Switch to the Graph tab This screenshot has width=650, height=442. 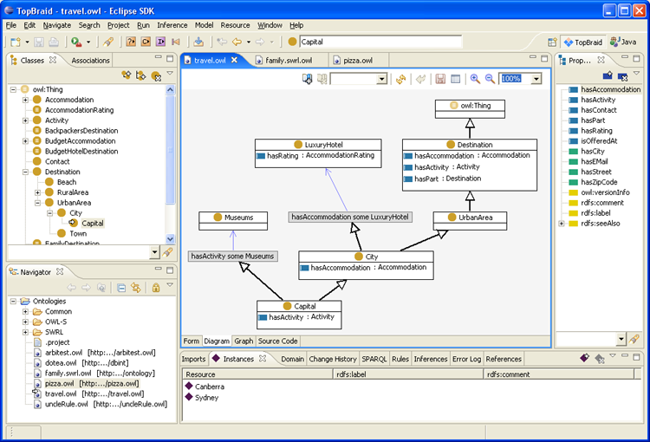pos(244,341)
